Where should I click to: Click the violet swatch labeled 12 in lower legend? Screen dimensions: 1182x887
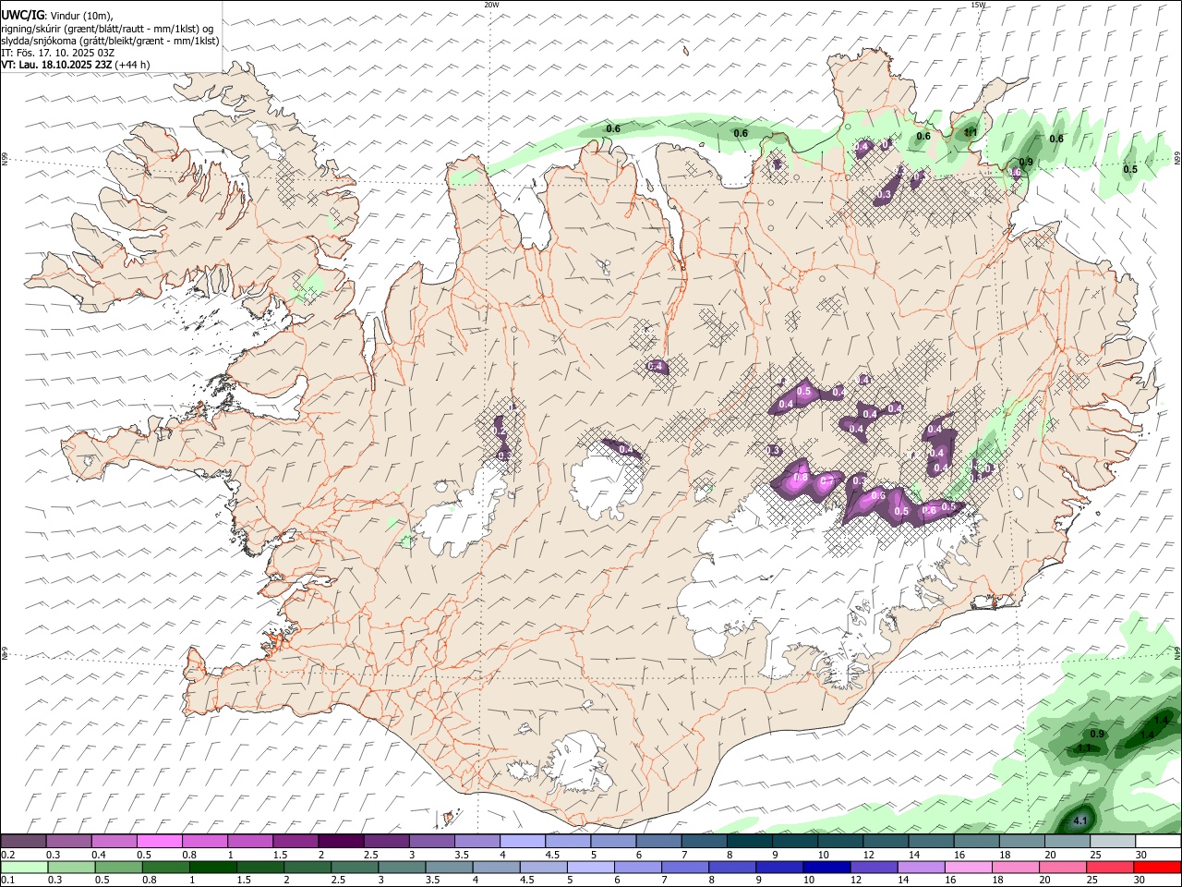click(873, 867)
